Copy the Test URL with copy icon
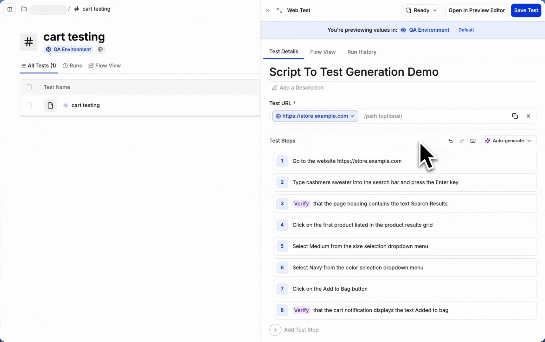This screenshot has width=545, height=342. pyautogui.click(x=515, y=116)
